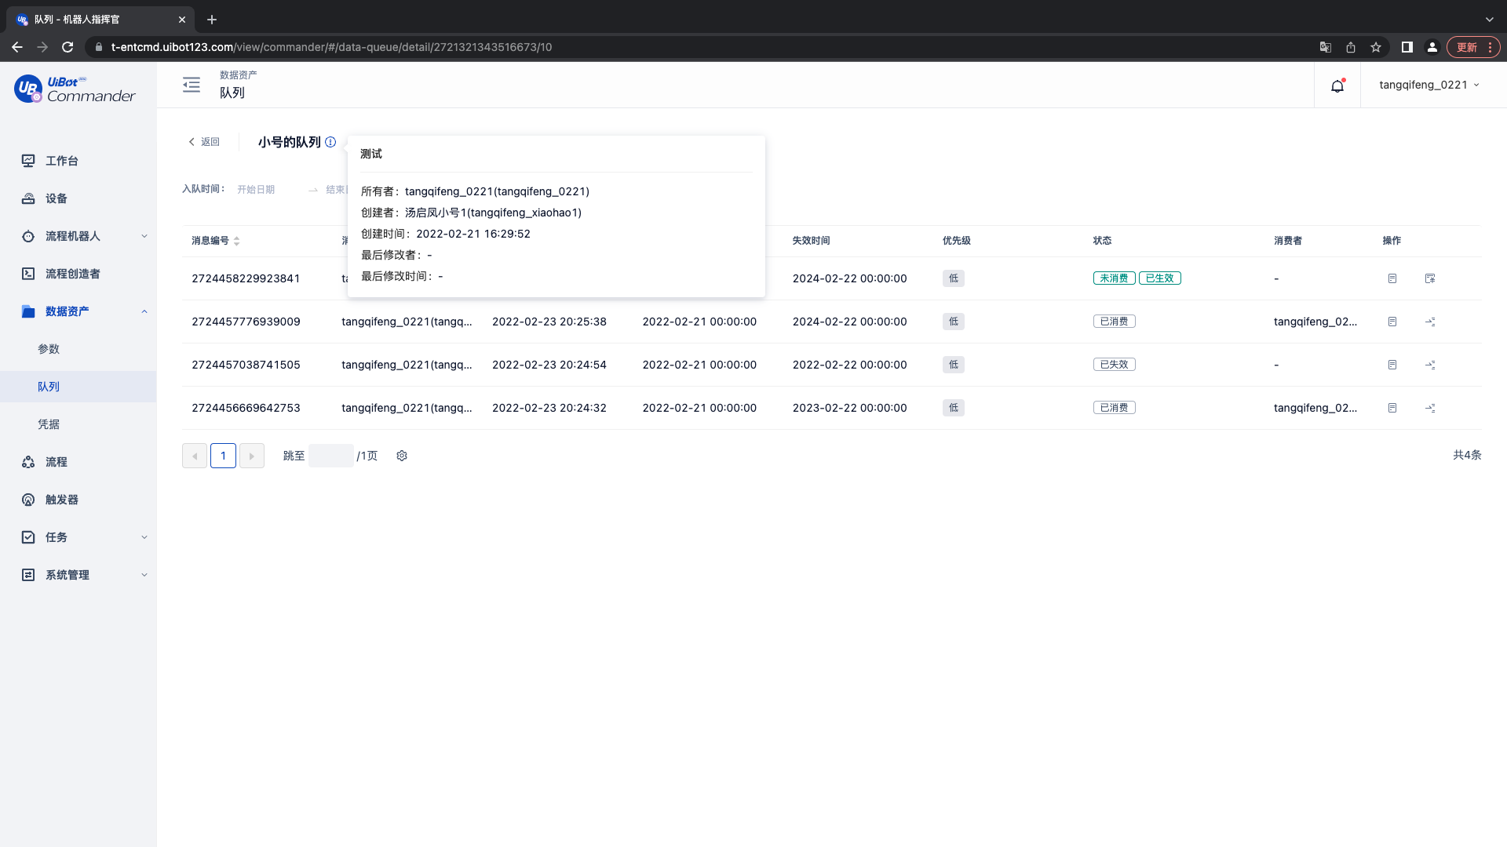Select page 1 in pagination
This screenshot has height=847, width=1507.
[x=223, y=456]
